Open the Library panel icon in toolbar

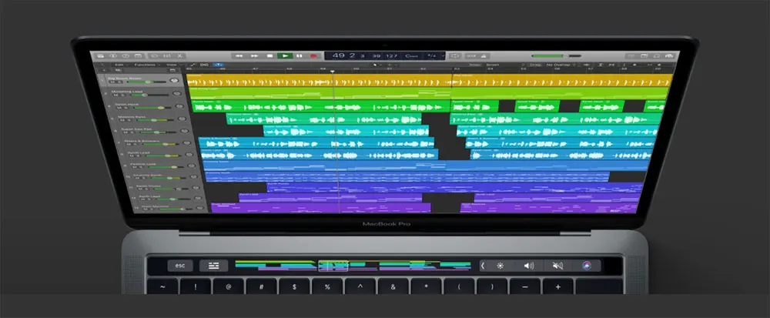(101, 56)
